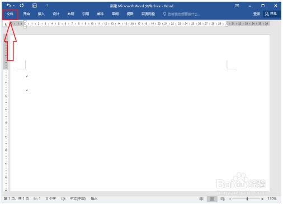Click the proofing check icon in status bar

pyautogui.click(x=63, y=198)
